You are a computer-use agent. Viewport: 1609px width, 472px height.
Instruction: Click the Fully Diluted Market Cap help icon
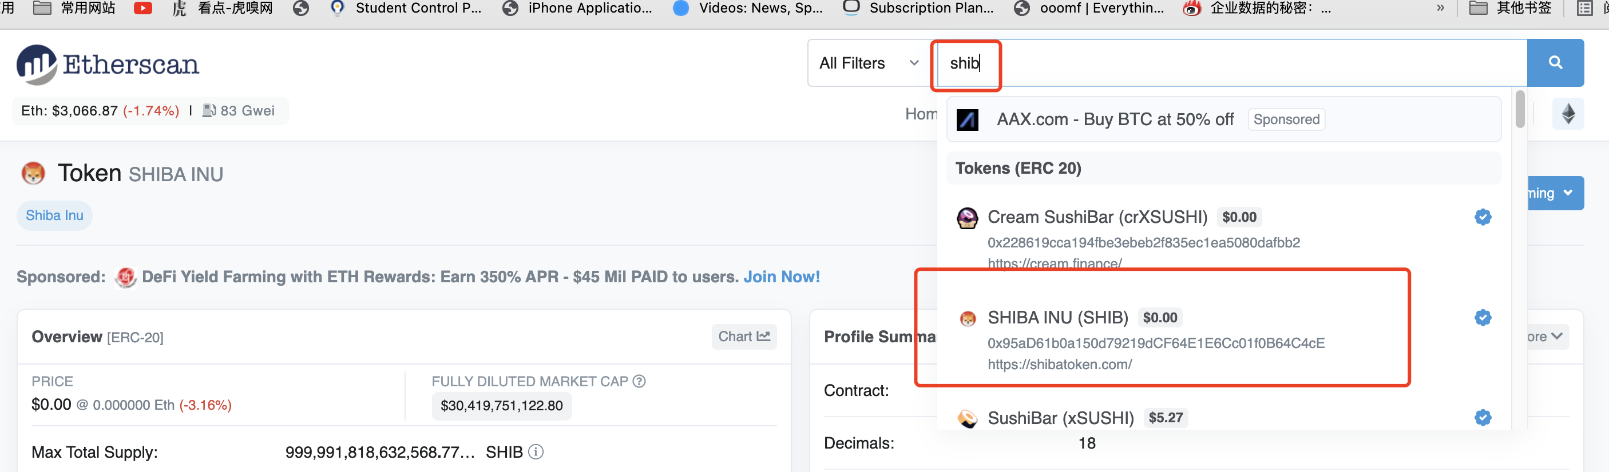[639, 381]
